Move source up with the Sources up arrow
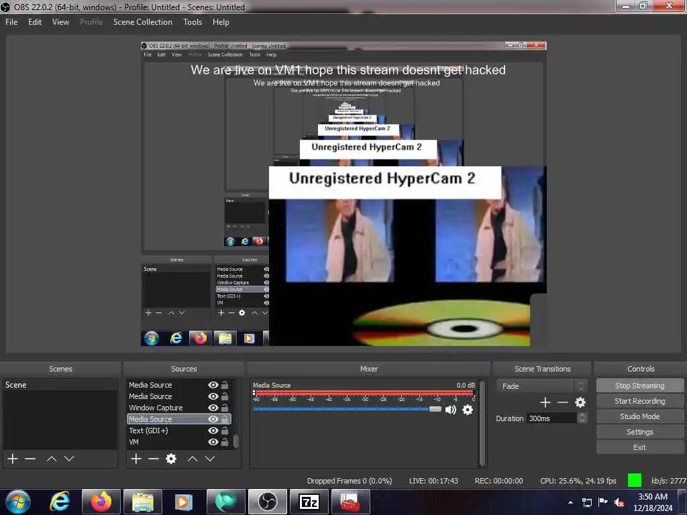 coord(193,459)
